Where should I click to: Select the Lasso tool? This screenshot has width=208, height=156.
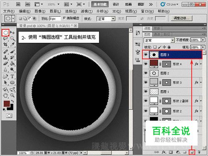click(x=5, y=38)
